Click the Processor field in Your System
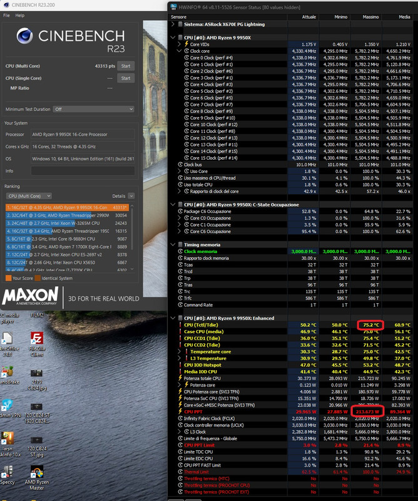 83,135
